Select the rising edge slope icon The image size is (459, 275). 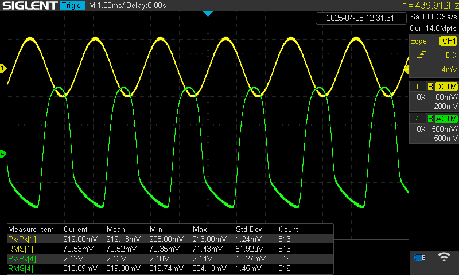pos(422,55)
